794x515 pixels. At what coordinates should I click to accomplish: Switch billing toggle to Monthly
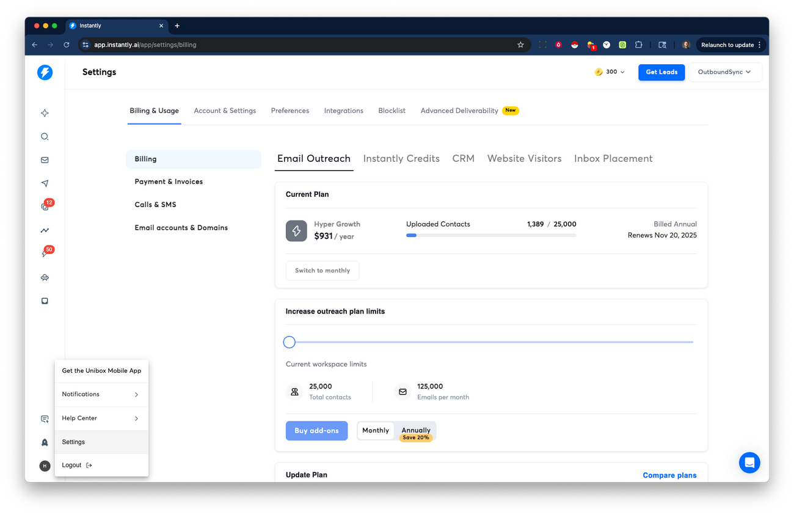375,430
